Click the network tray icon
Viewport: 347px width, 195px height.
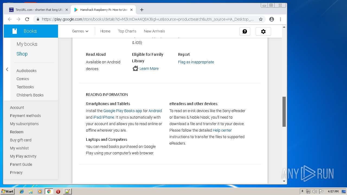coord(308,191)
